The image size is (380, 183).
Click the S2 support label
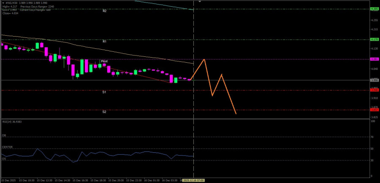104,112
